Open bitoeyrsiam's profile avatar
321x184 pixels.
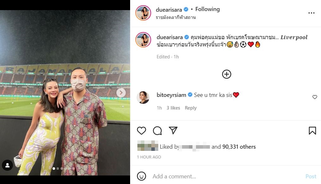143,98
